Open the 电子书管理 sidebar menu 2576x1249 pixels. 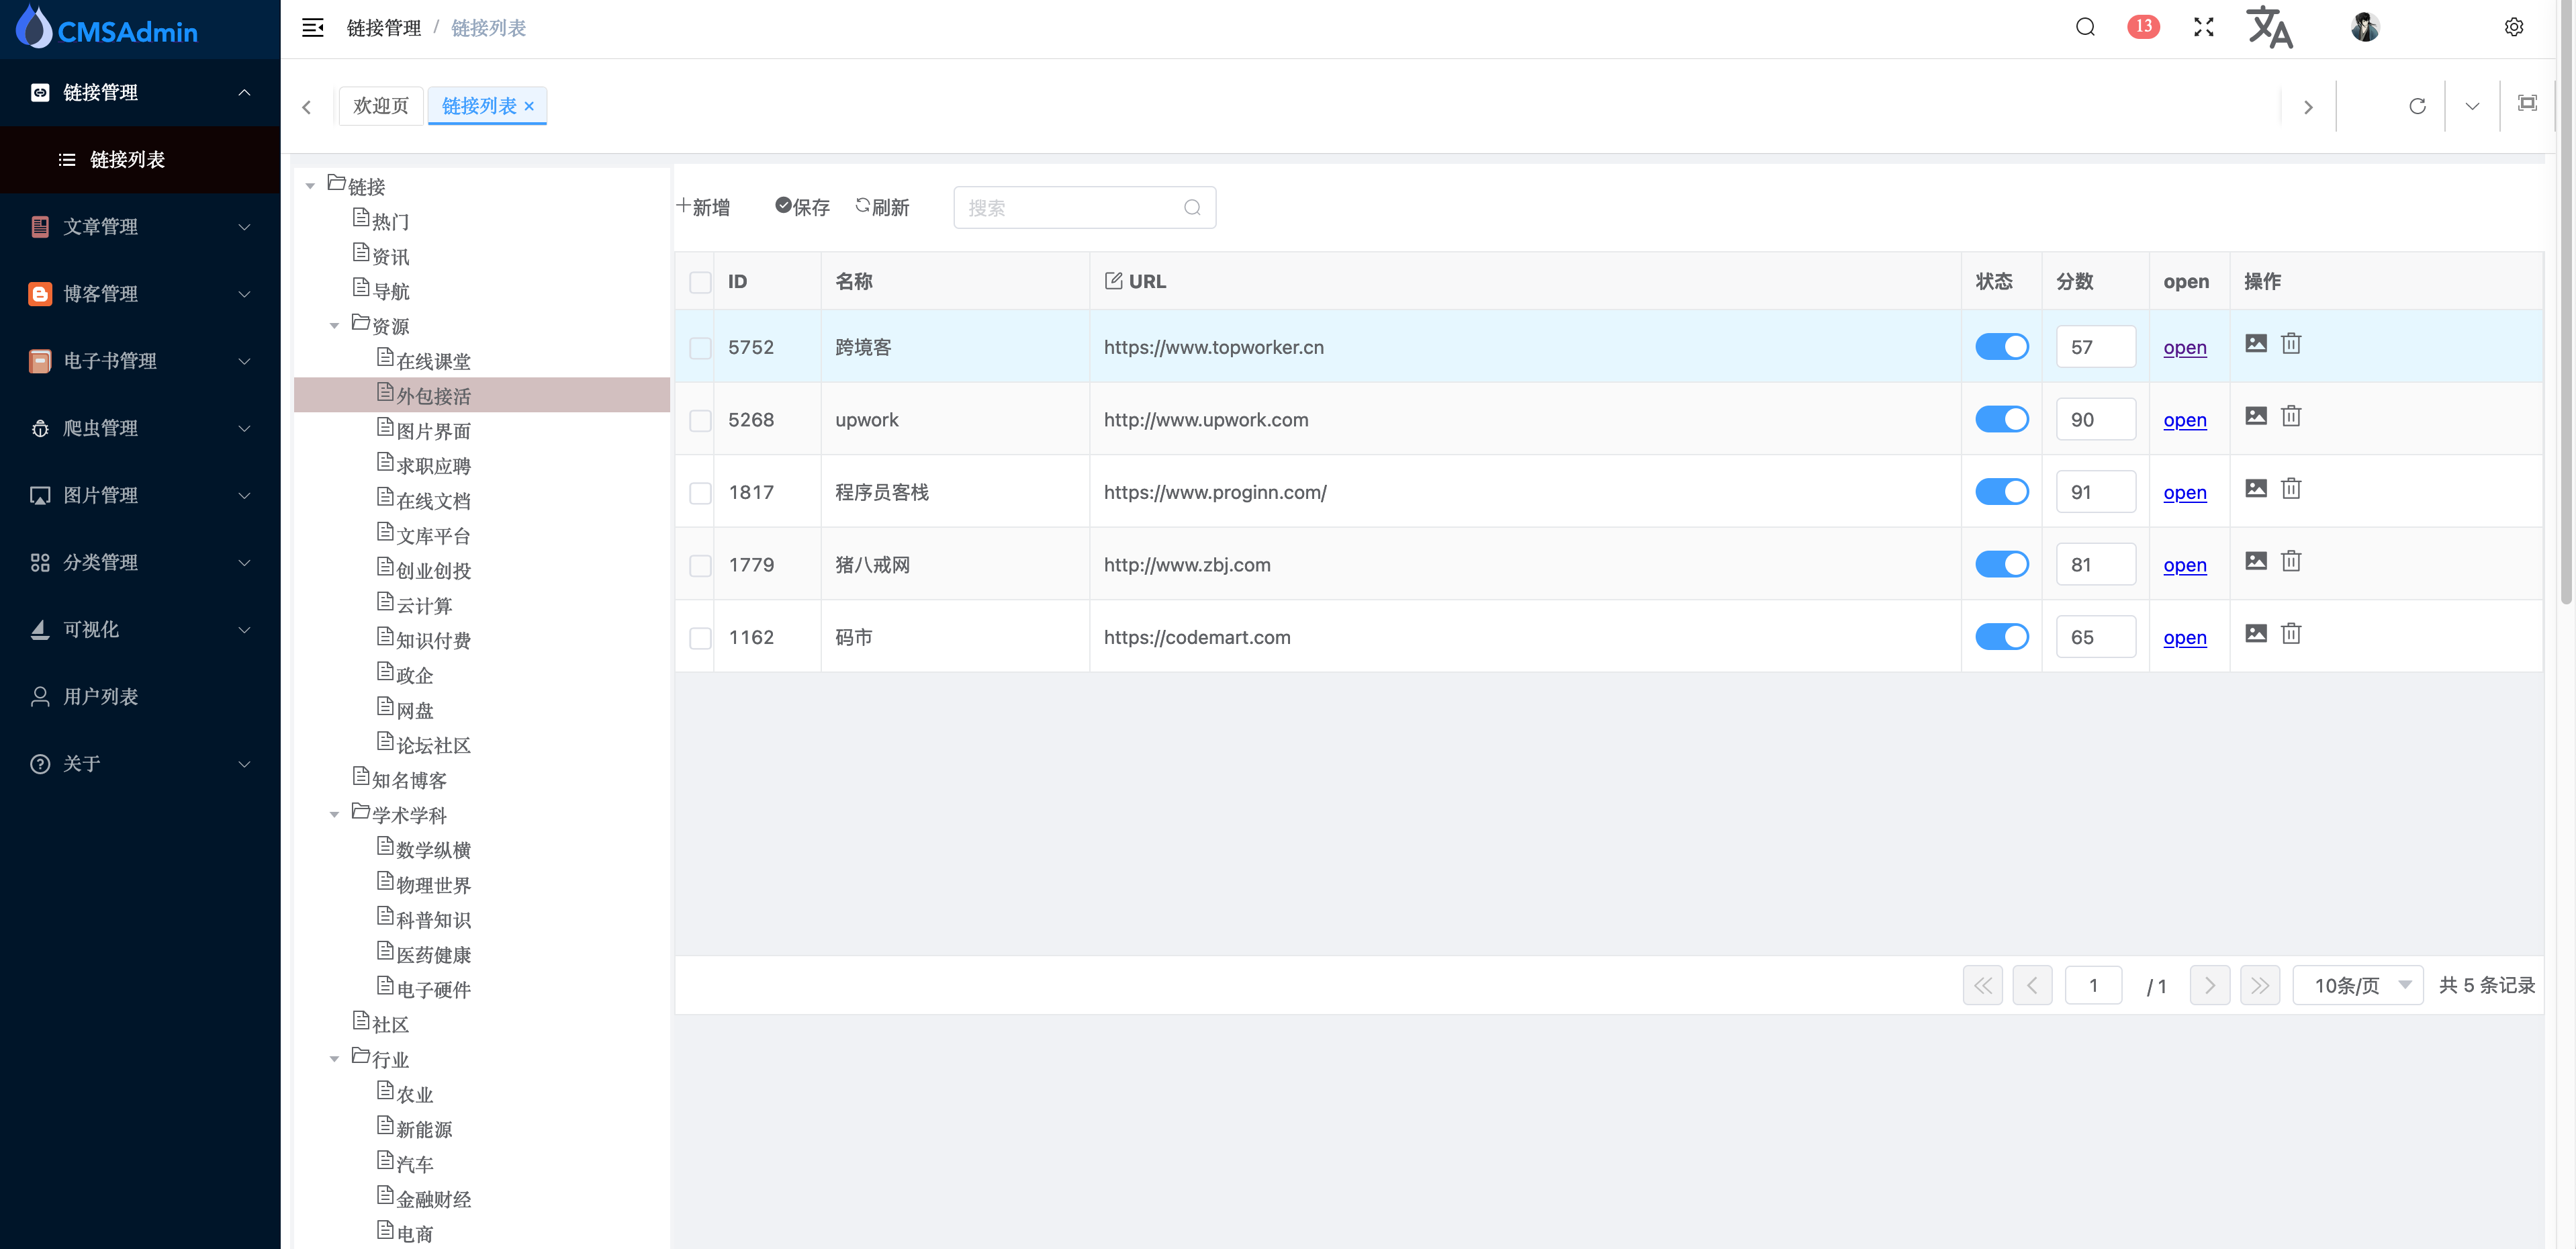coord(140,361)
